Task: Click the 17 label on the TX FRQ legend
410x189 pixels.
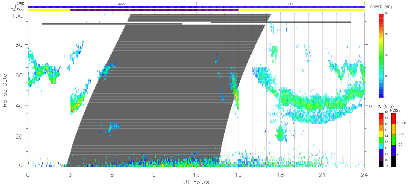Action: (386, 119)
